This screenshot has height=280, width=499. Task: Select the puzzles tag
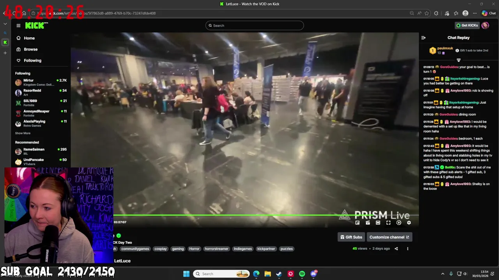tap(287, 249)
